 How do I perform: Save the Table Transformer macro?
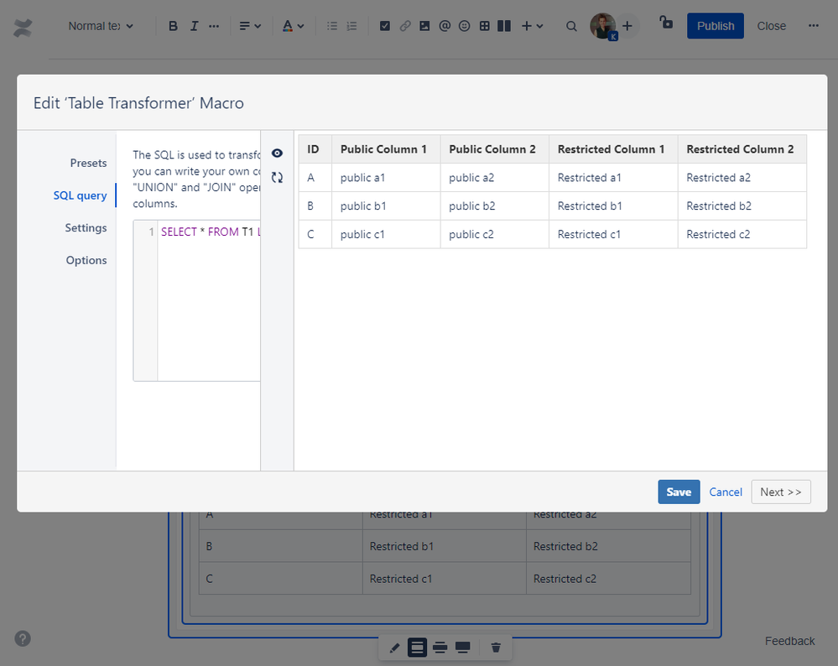[x=679, y=492]
